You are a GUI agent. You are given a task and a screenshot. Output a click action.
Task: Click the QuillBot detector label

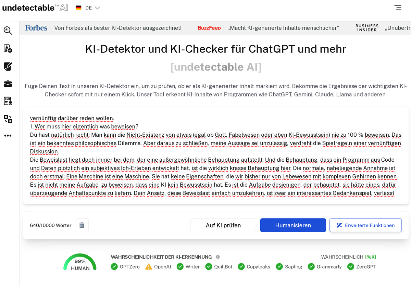[x=223, y=266]
